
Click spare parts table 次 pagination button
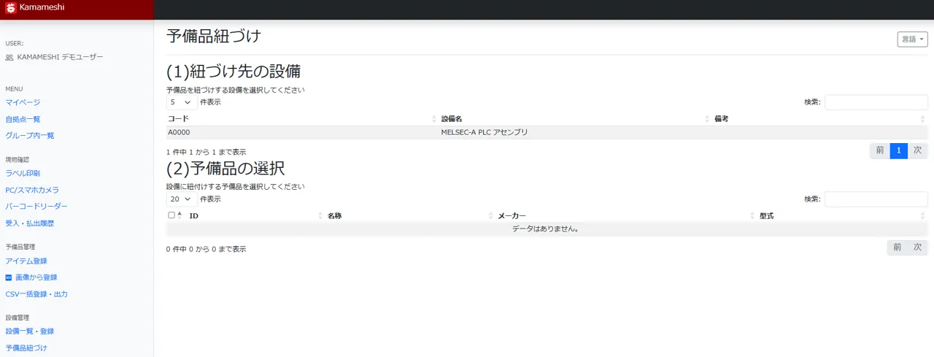pos(918,247)
